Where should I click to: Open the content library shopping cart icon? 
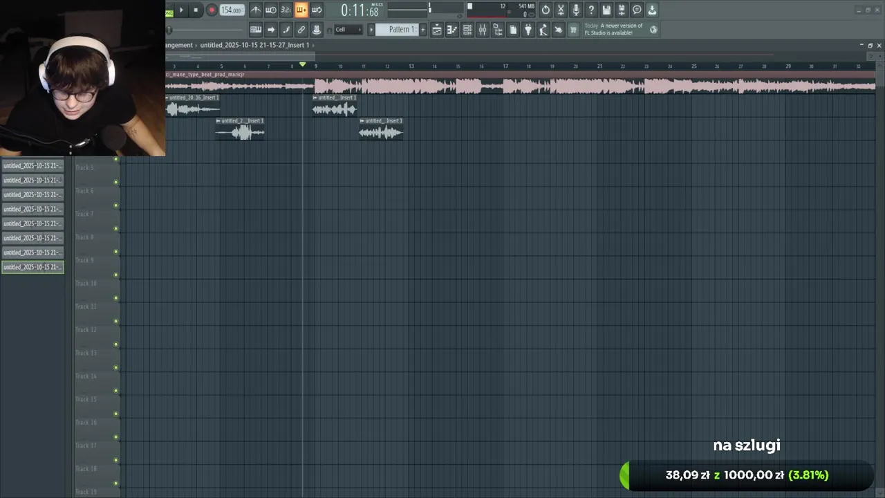pos(573,30)
